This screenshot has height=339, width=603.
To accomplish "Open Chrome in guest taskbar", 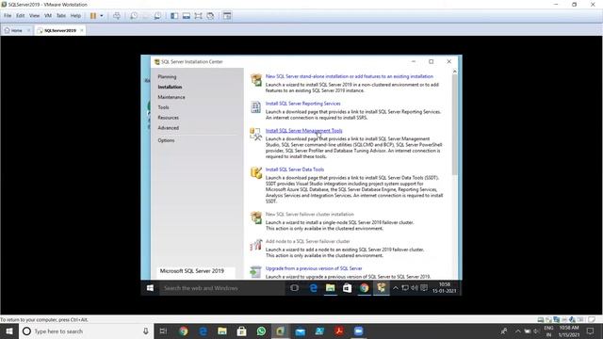I will coord(365,288).
